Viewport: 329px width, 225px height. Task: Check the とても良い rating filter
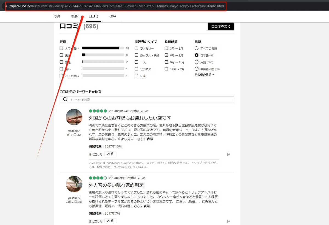click(61, 48)
